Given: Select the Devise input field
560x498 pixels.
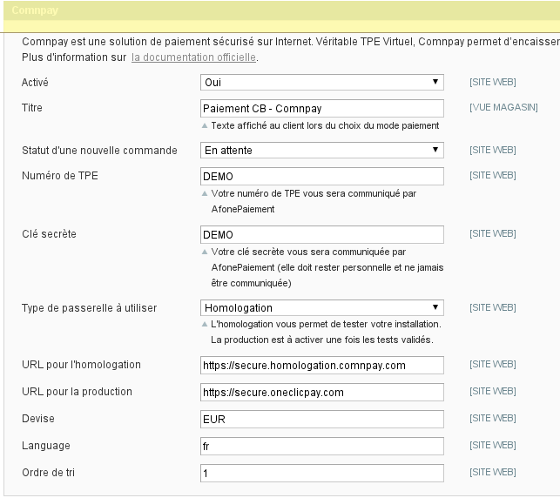Looking at the screenshot, I should pyautogui.click(x=321, y=419).
